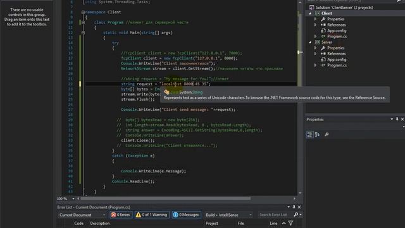405x228 pixels.
Task: Collapse the static void Main method block
Action: point(83,33)
